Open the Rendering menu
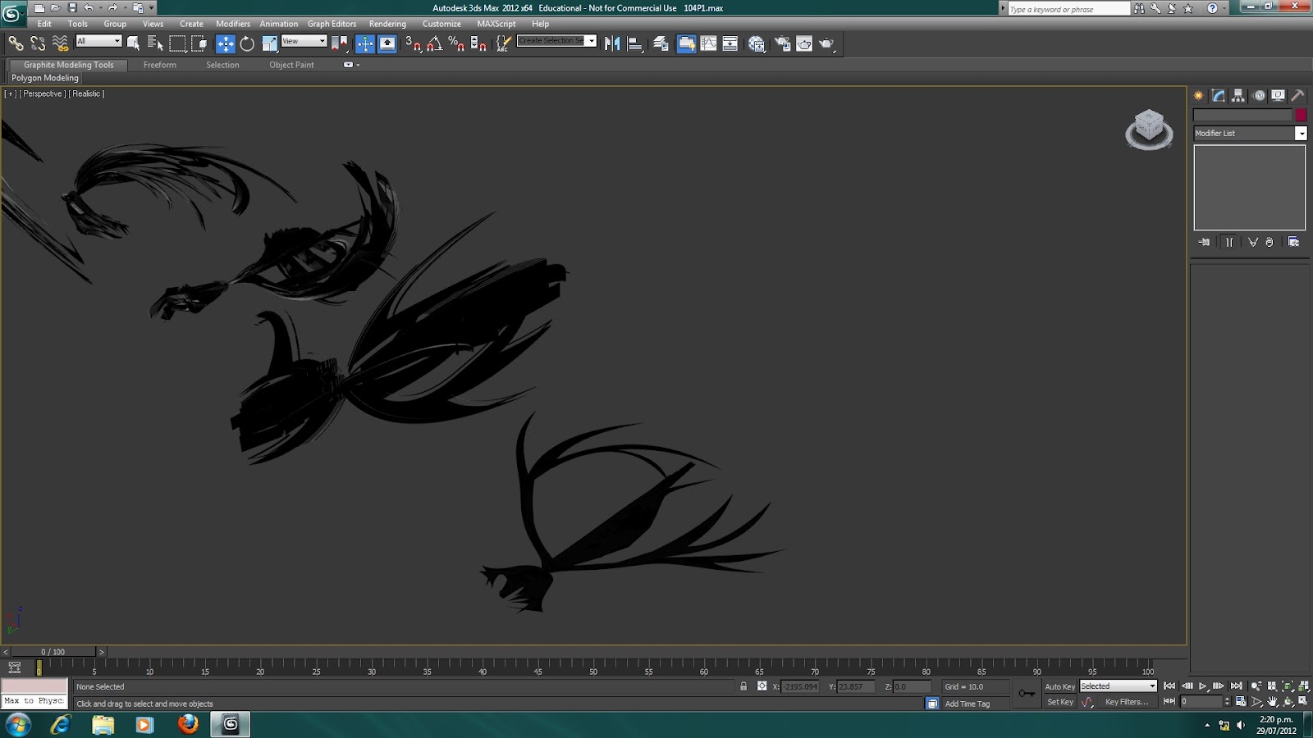This screenshot has width=1313, height=738. coord(387,24)
